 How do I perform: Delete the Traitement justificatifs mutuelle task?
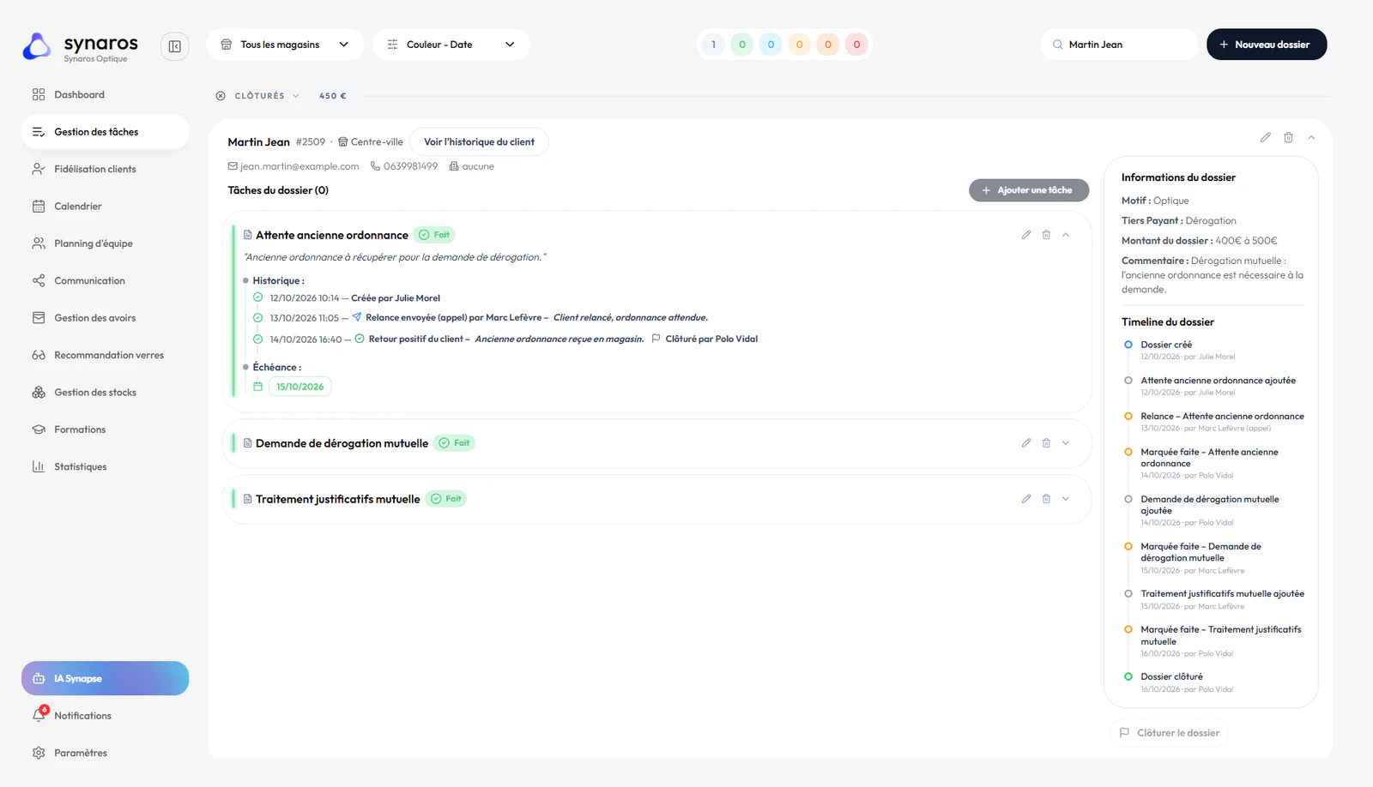click(x=1046, y=499)
